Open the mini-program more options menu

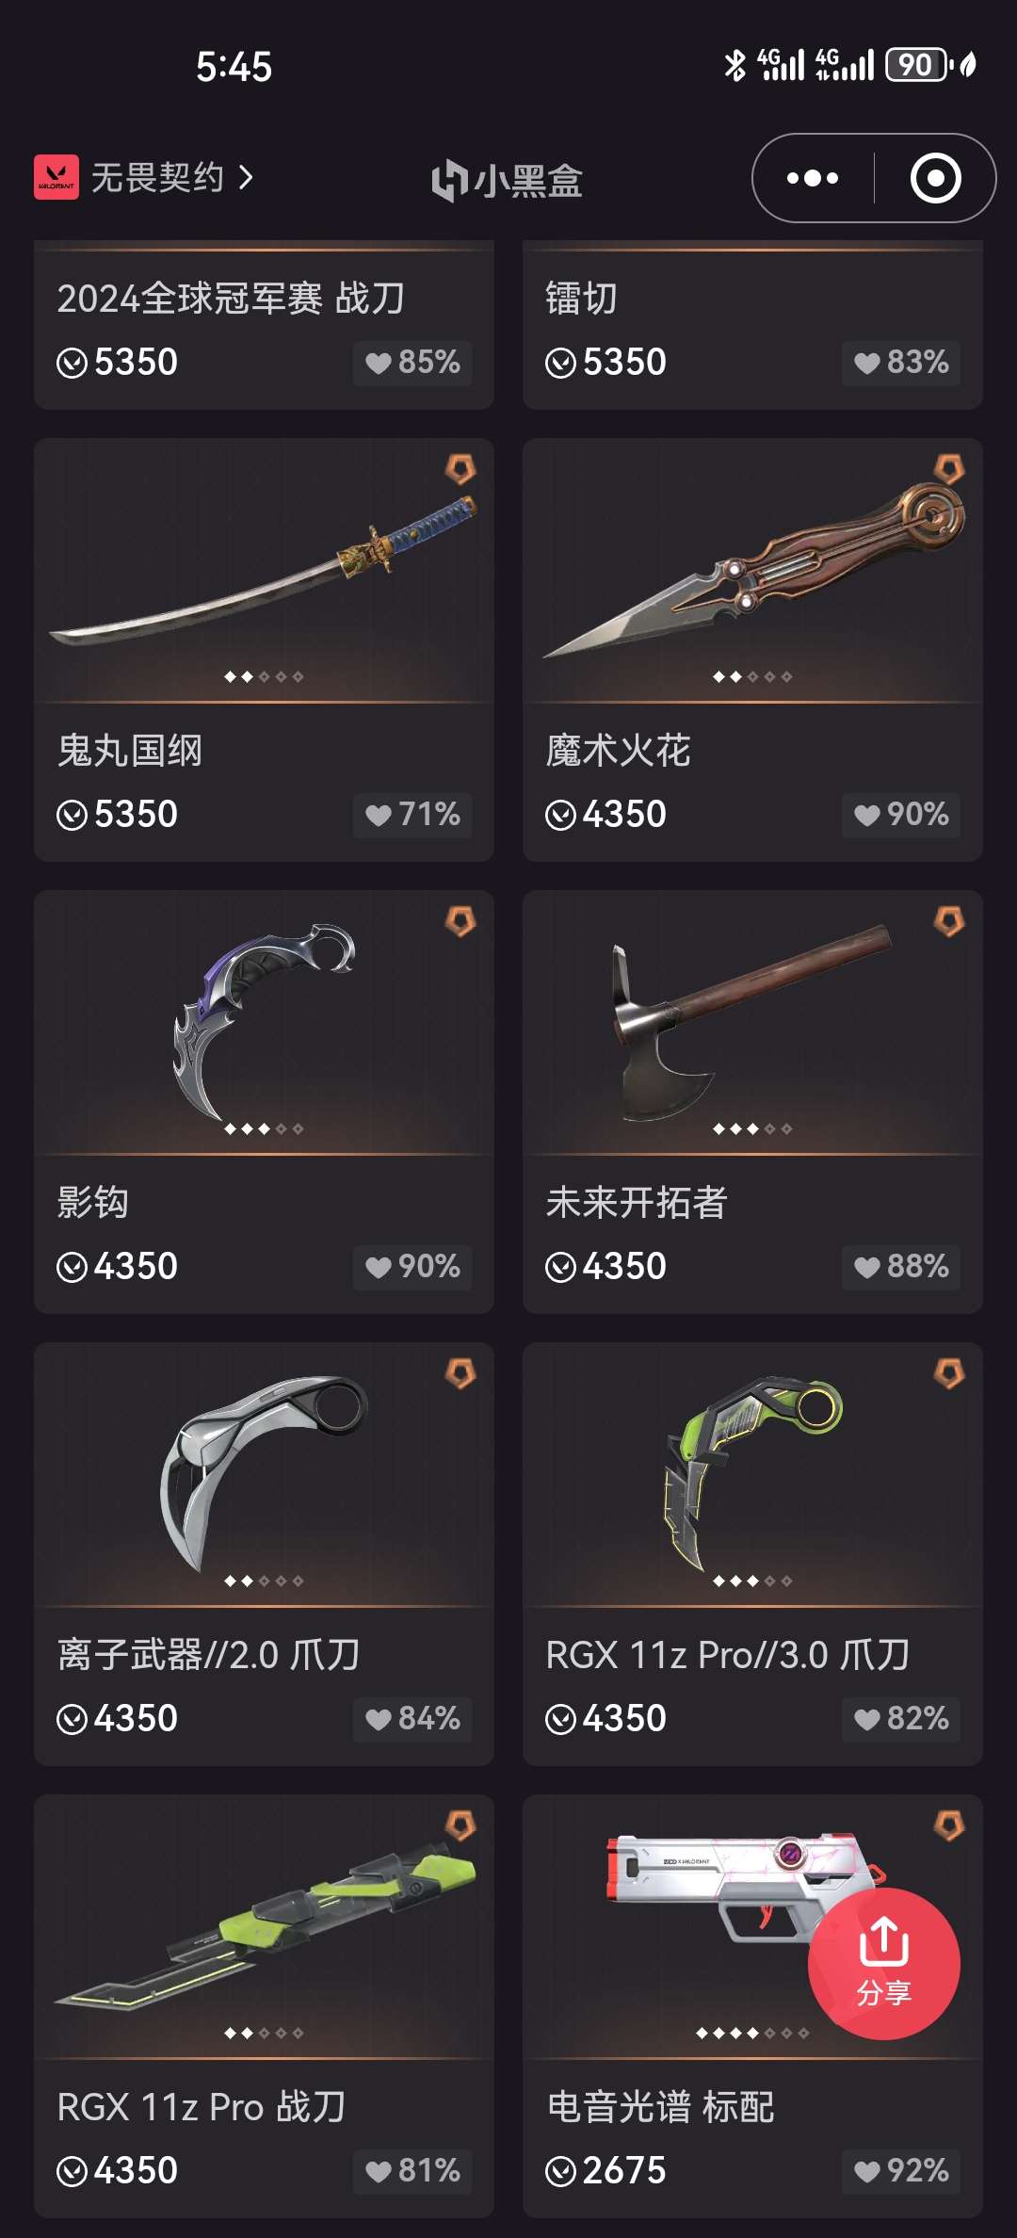point(812,178)
